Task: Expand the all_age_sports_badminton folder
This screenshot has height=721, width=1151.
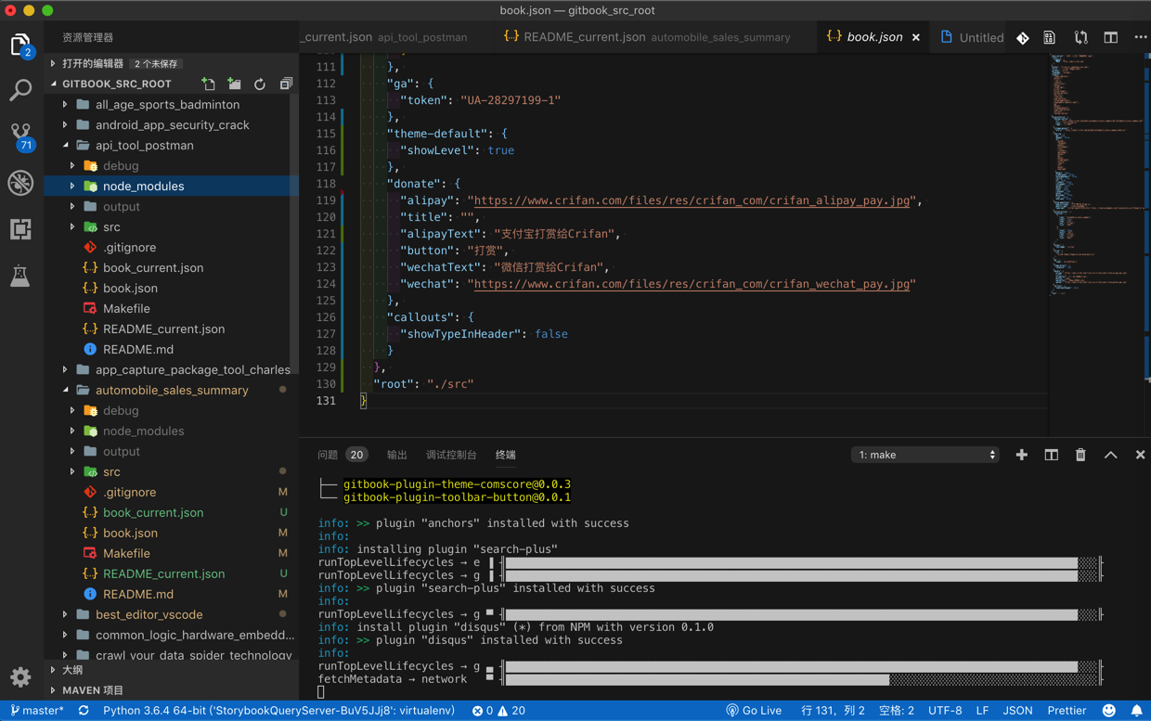Action: click(167, 105)
